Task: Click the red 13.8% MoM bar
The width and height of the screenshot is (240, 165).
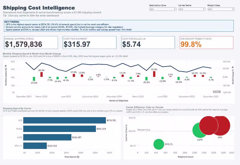Action: [82, 76]
